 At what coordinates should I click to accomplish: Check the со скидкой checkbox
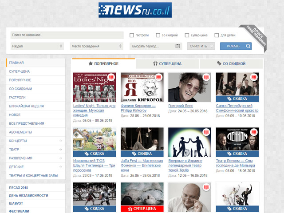click(x=158, y=35)
